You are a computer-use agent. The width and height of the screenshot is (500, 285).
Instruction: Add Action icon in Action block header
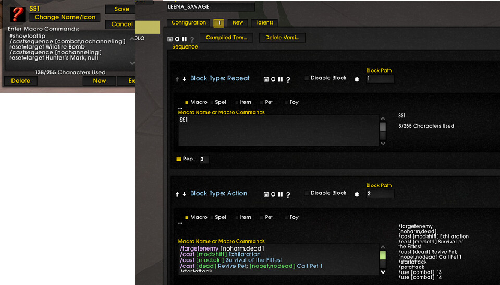click(266, 194)
